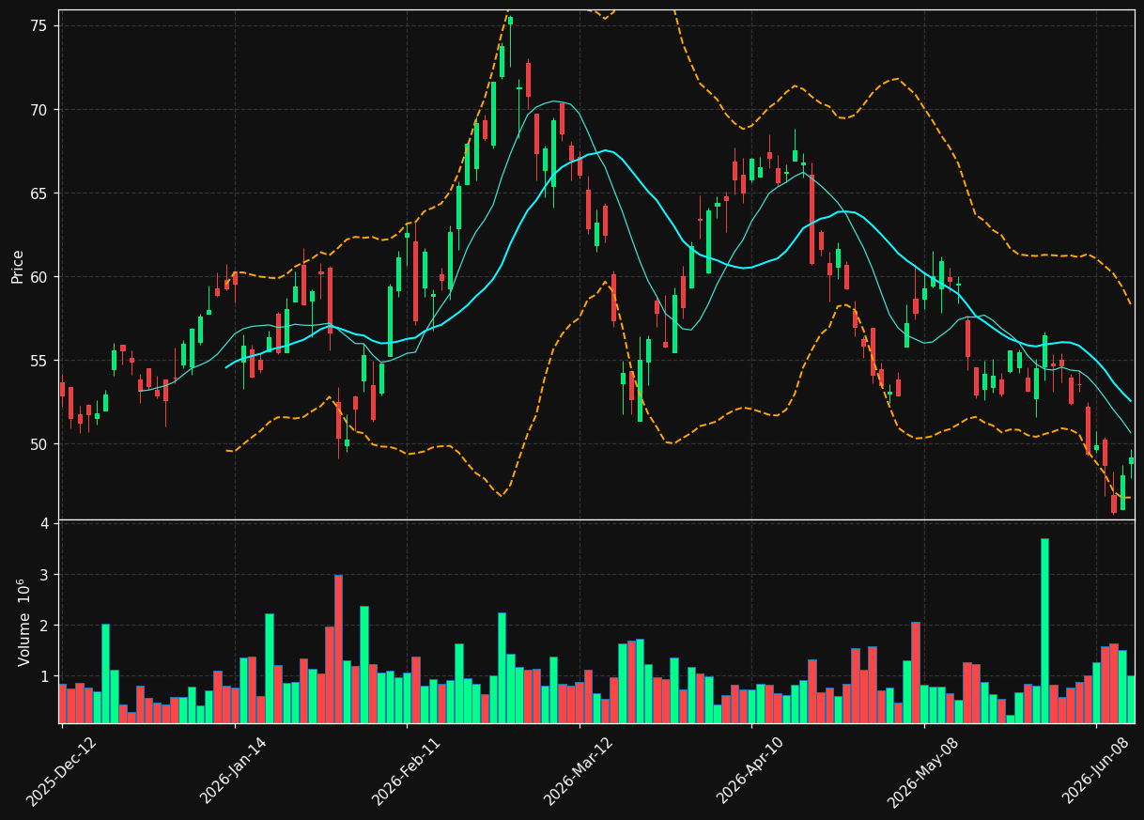Click the tallest green volume bar near 3.7
Viewport: 1144px width, 820px height.
click(x=1044, y=630)
